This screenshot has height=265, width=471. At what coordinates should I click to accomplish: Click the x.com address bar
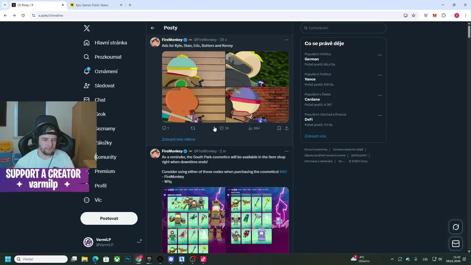pyautogui.click(x=217, y=15)
